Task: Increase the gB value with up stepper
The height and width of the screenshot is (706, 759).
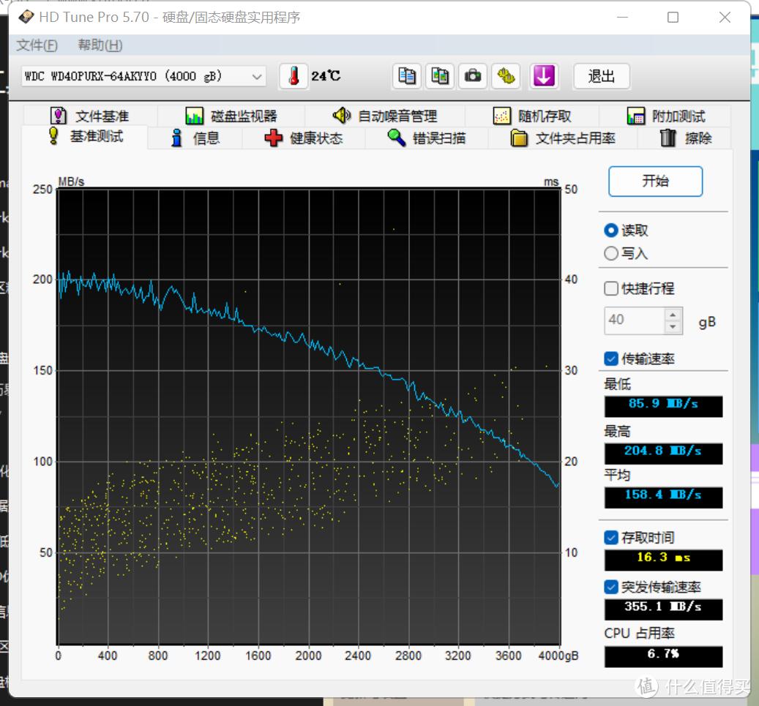Action: click(x=673, y=314)
